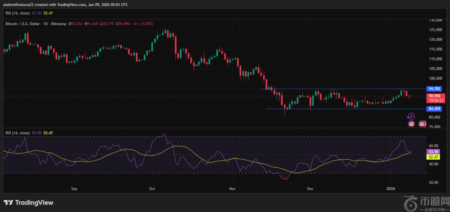The width and height of the screenshot is (450, 212).
Task: Click the RSI (14, close) legend in lower pane
Action: pyautogui.click(x=18, y=133)
